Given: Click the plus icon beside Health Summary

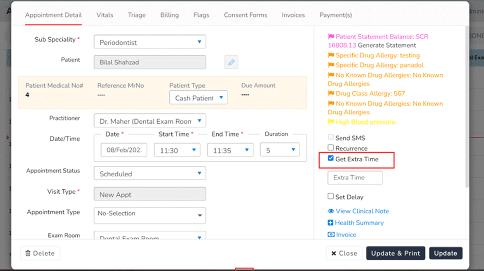Looking at the screenshot, I should pyautogui.click(x=330, y=223).
